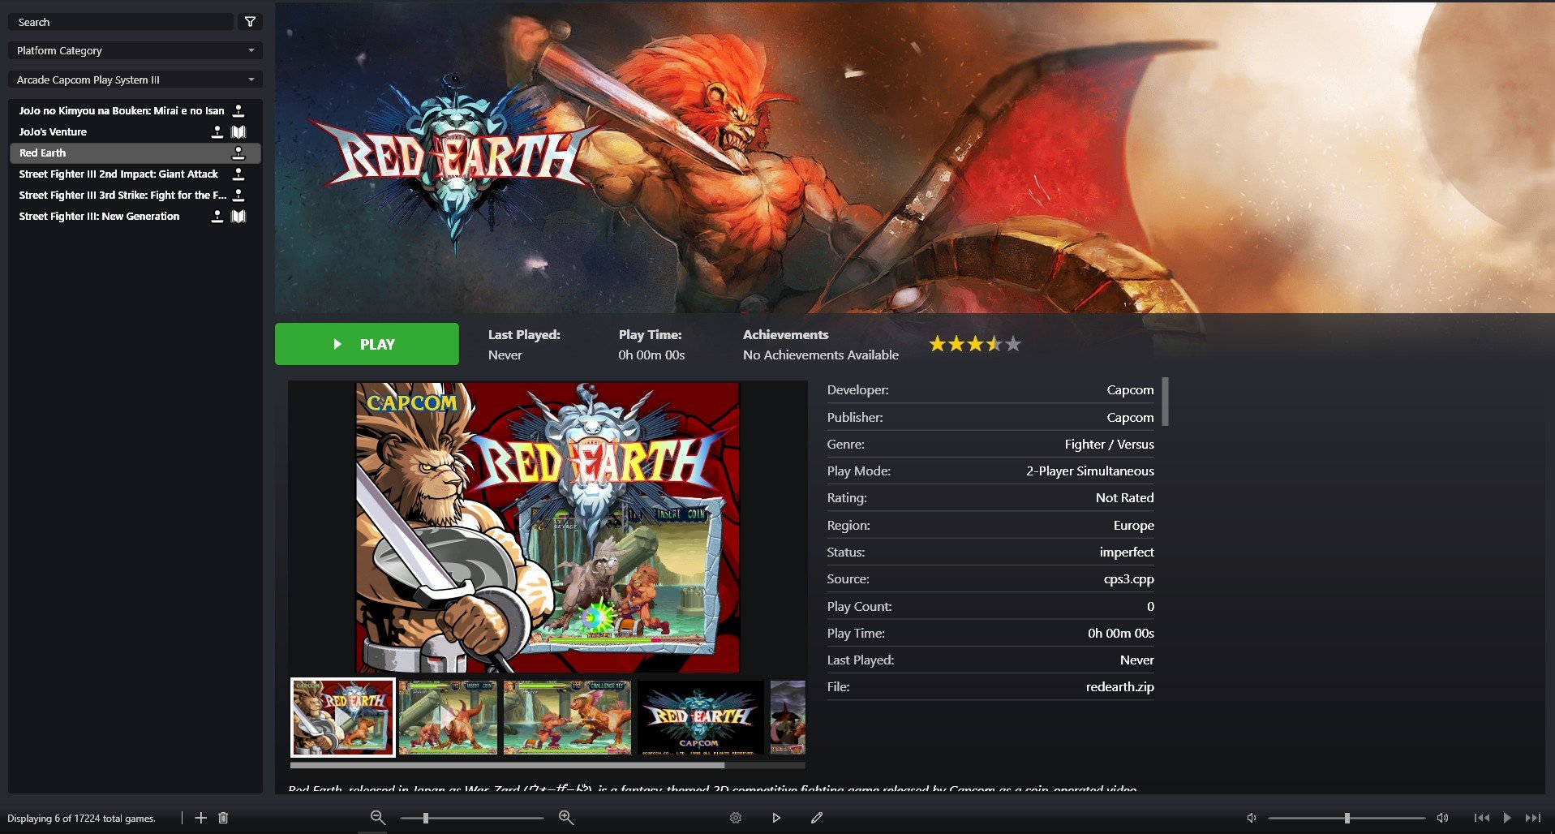Select the Red Earth title screen thumbnail
This screenshot has height=834, width=1555.
click(700, 718)
